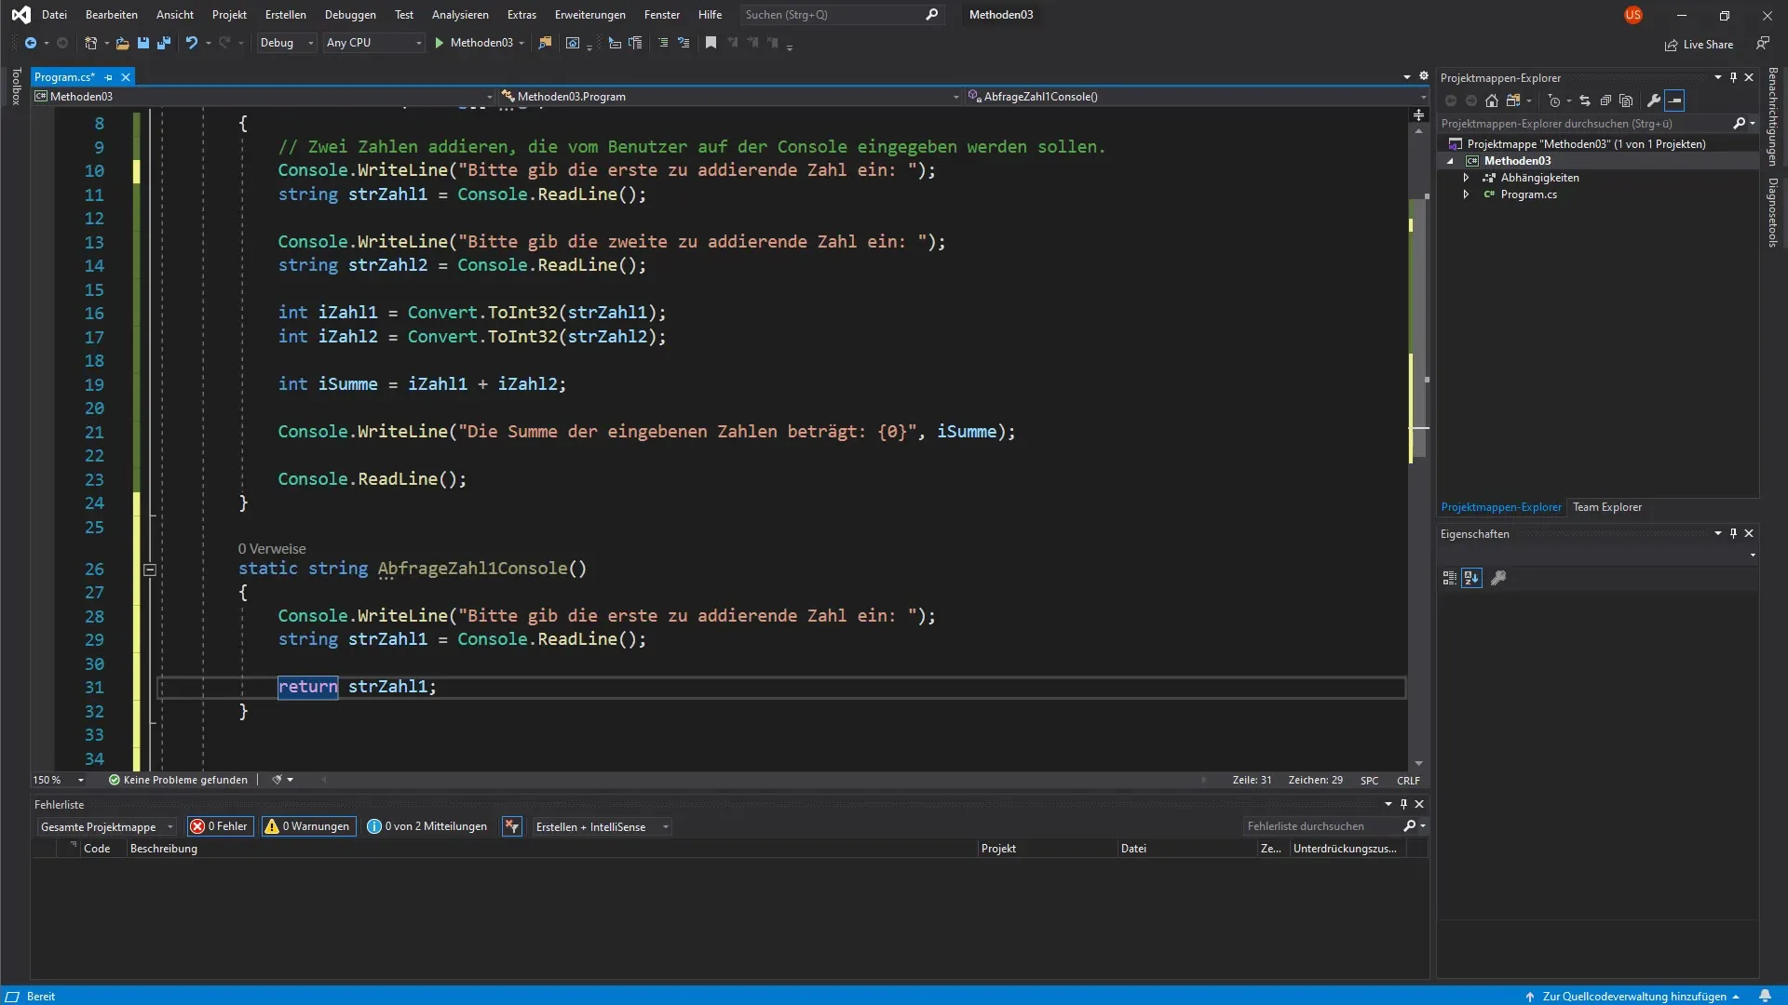Open the Datei menu

[x=54, y=15]
